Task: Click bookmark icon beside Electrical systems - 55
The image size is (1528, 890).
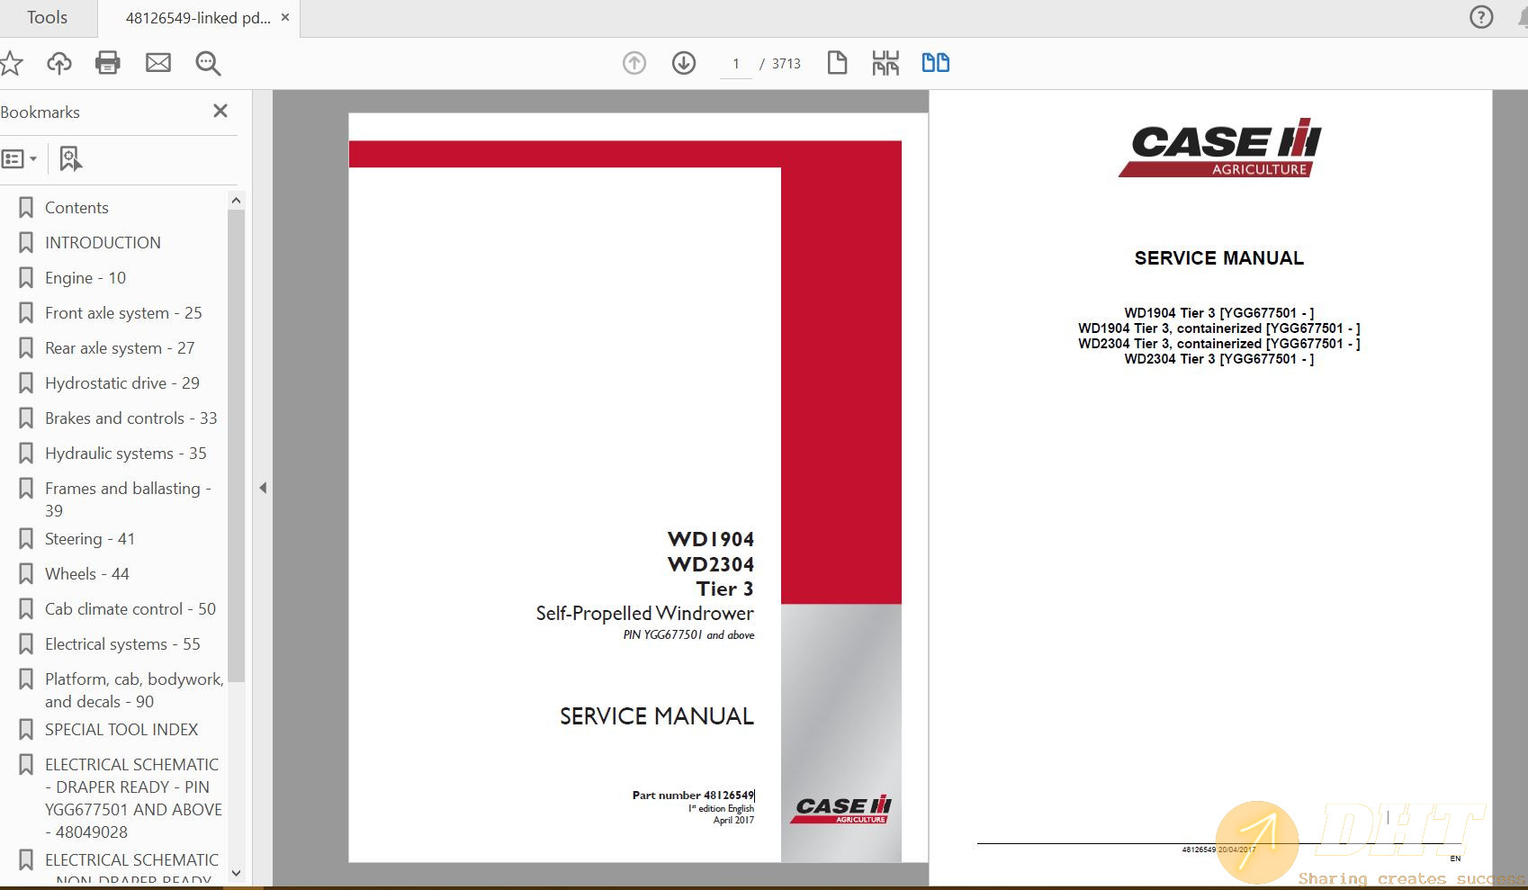Action: click(26, 644)
